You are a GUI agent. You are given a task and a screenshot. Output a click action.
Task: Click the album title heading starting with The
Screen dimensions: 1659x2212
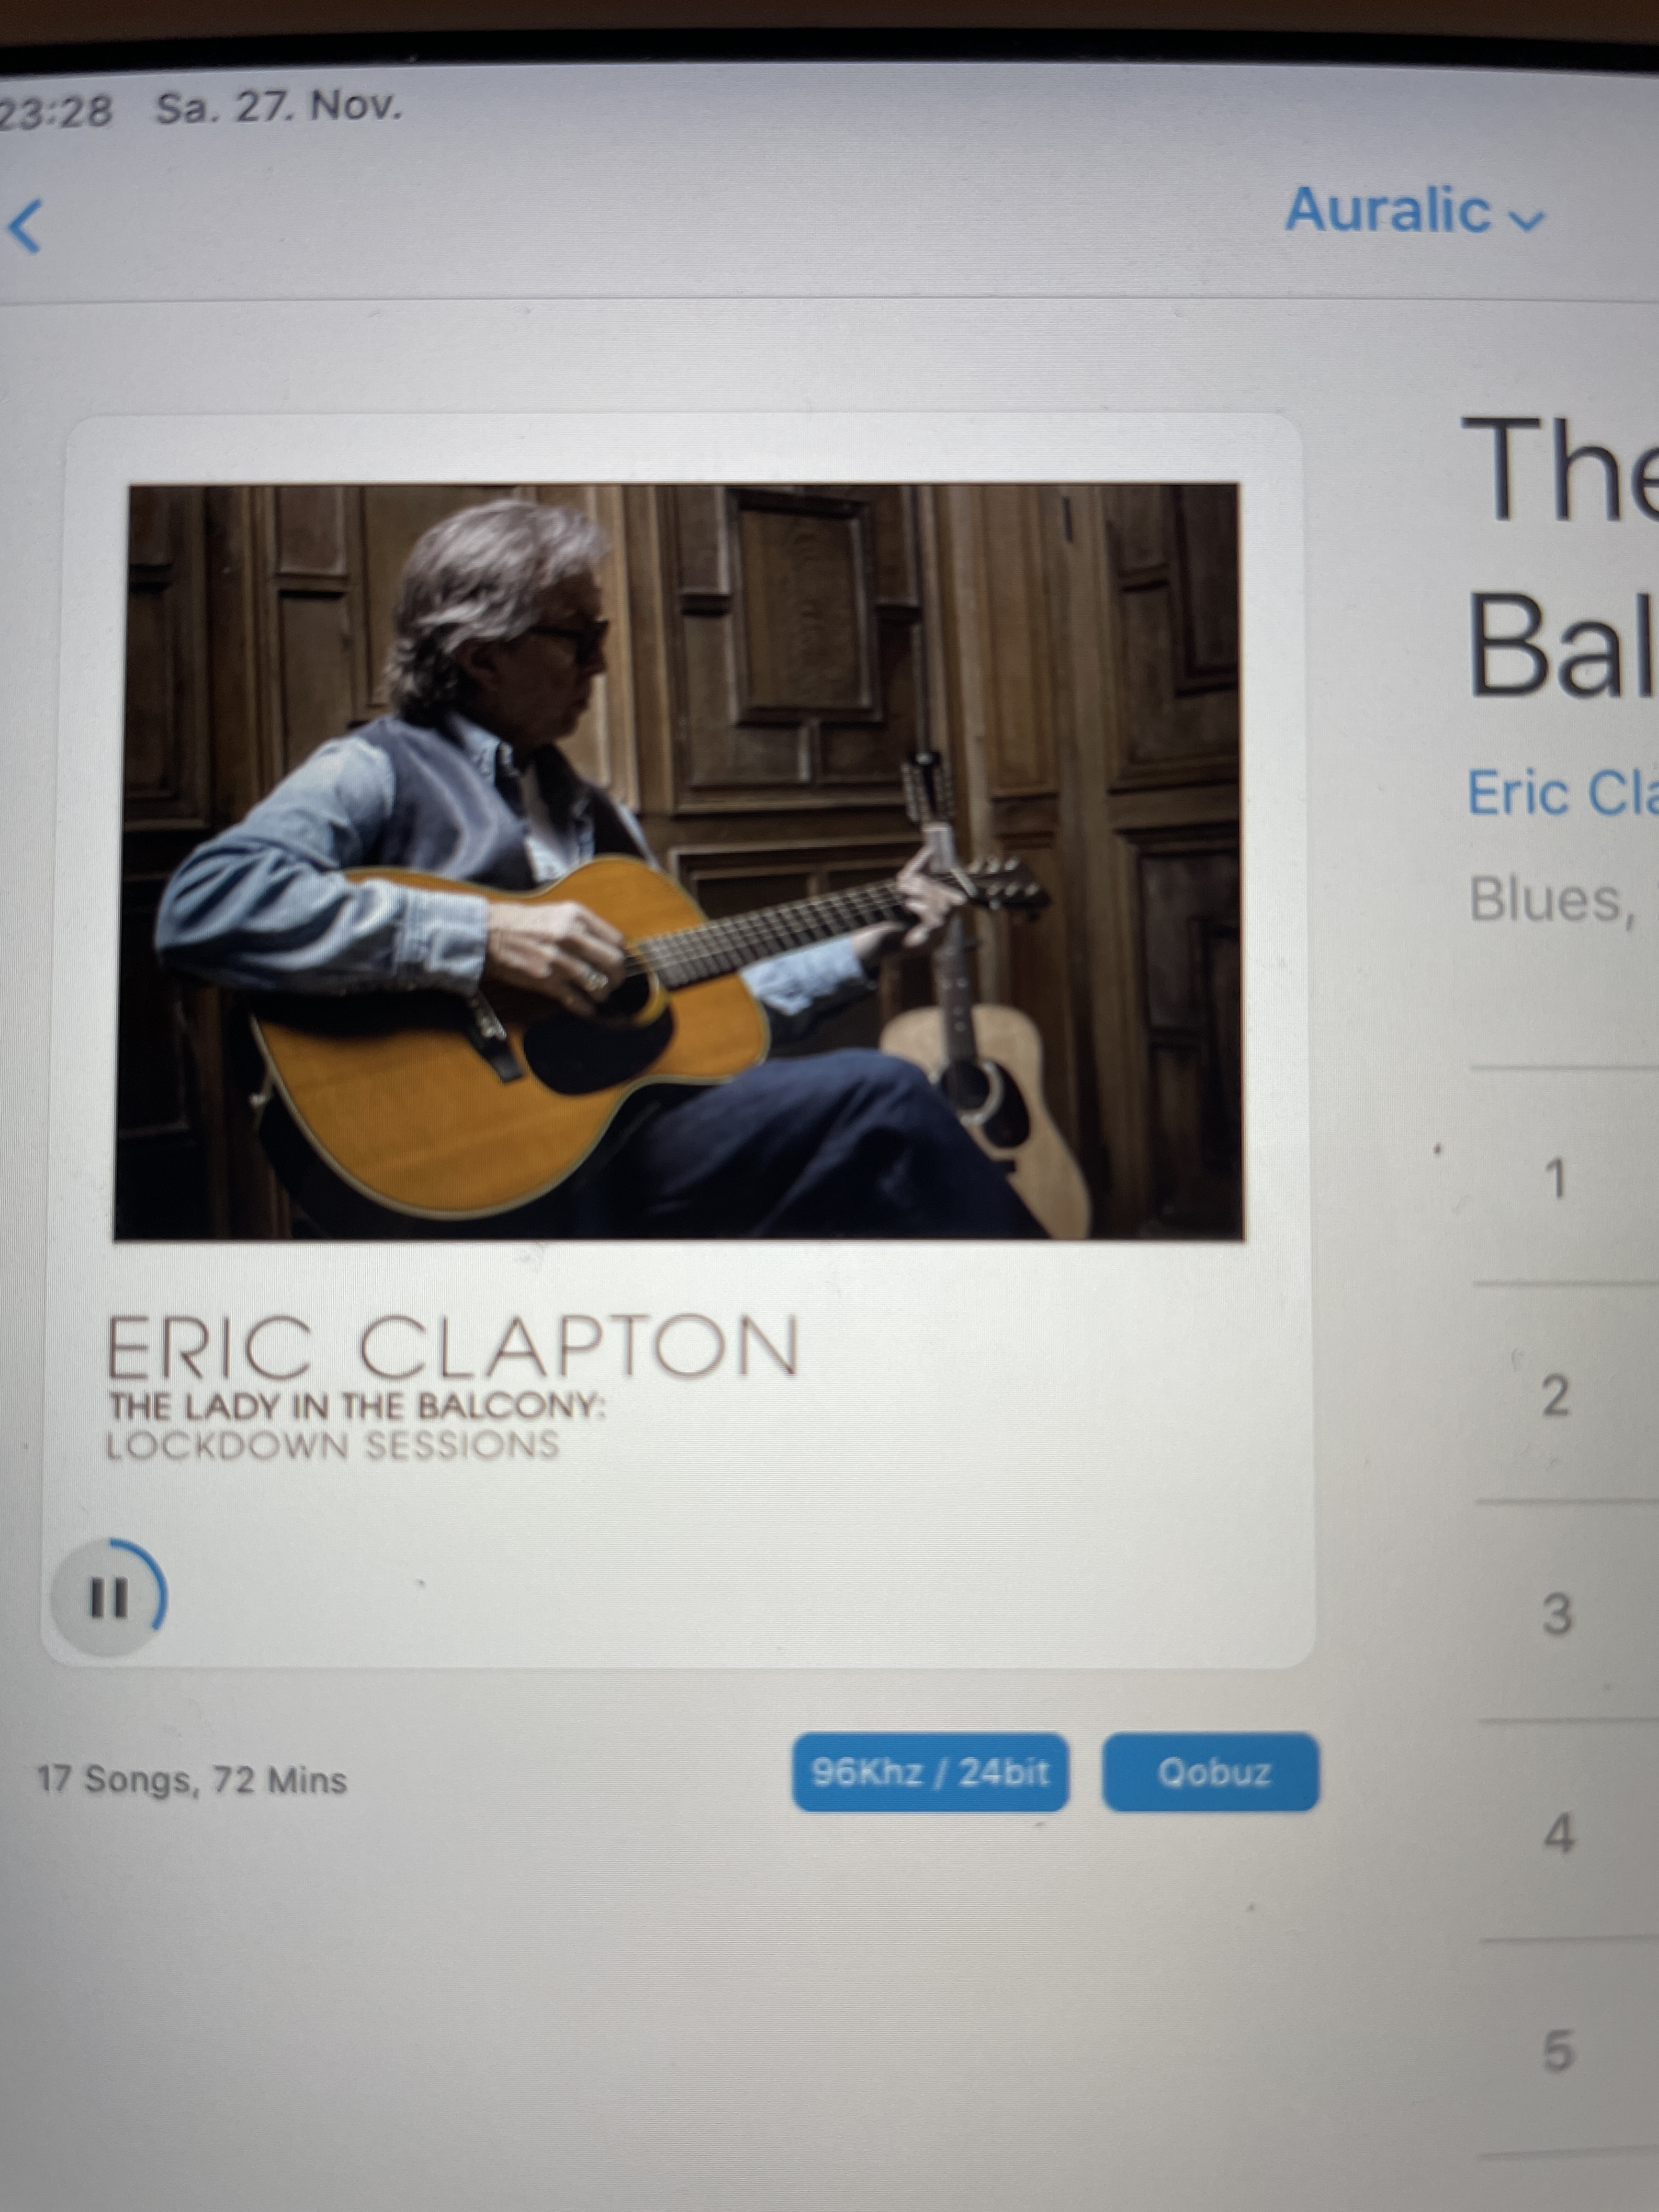pyautogui.click(x=1562, y=556)
